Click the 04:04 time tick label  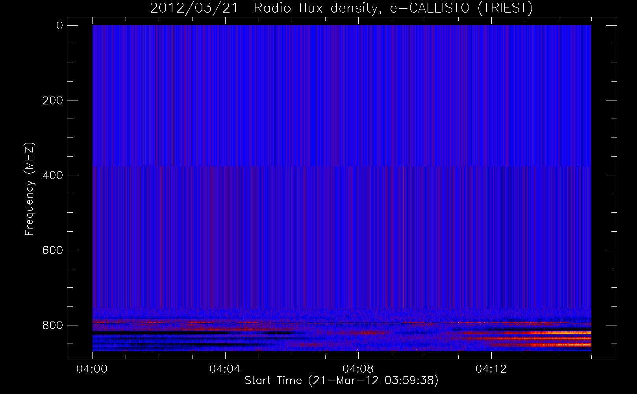(x=225, y=369)
